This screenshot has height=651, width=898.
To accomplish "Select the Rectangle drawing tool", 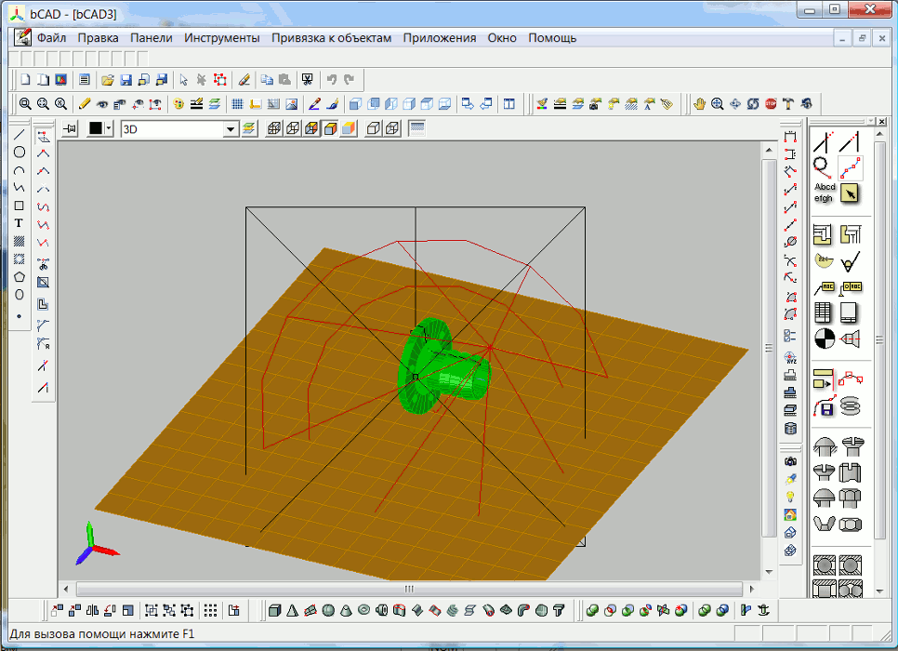I will point(19,206).
